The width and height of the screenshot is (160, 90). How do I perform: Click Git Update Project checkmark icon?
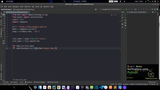(138, 9)
